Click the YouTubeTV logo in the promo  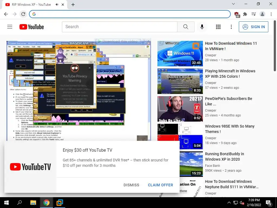tap(30, 167)
